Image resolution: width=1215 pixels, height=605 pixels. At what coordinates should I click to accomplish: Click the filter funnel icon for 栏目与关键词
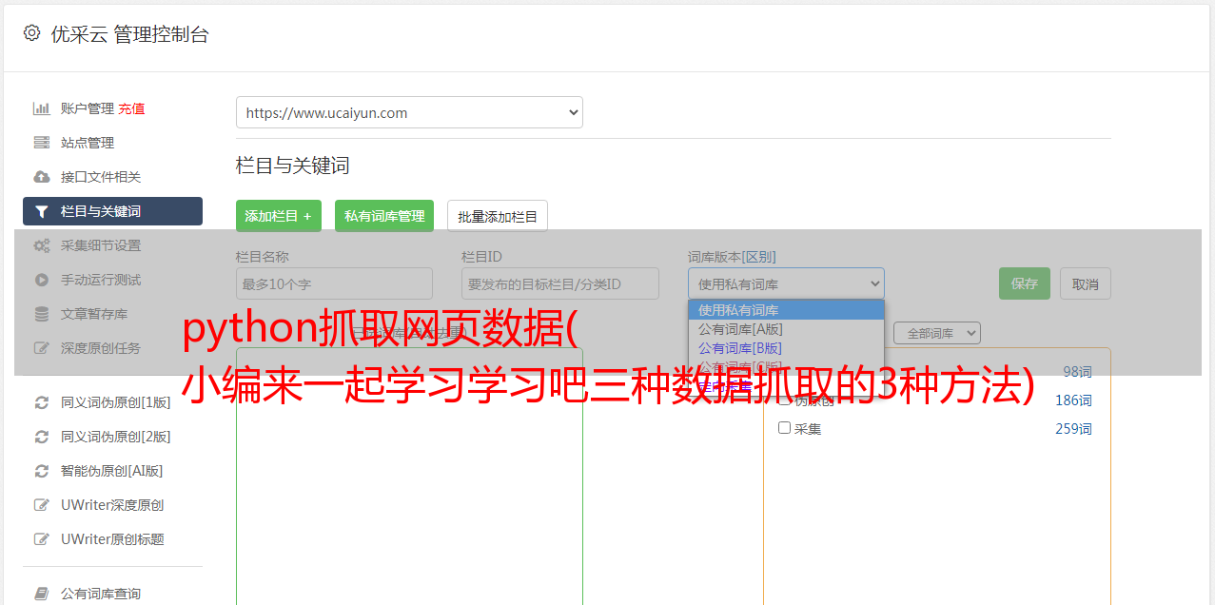tap(42, 211)
